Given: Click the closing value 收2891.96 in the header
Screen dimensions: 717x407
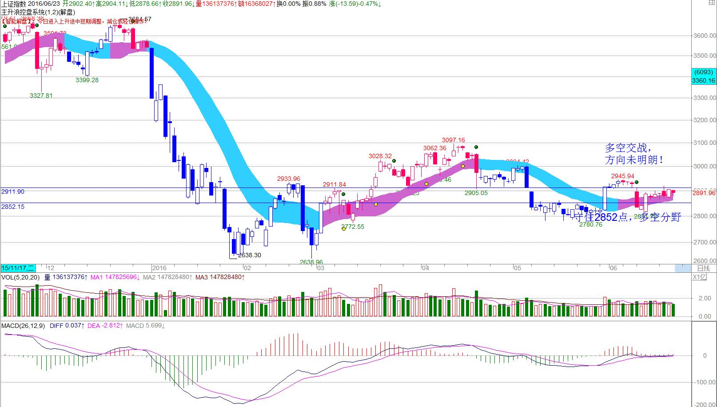Looking at the screenshot, I should [x=179, y=4].
